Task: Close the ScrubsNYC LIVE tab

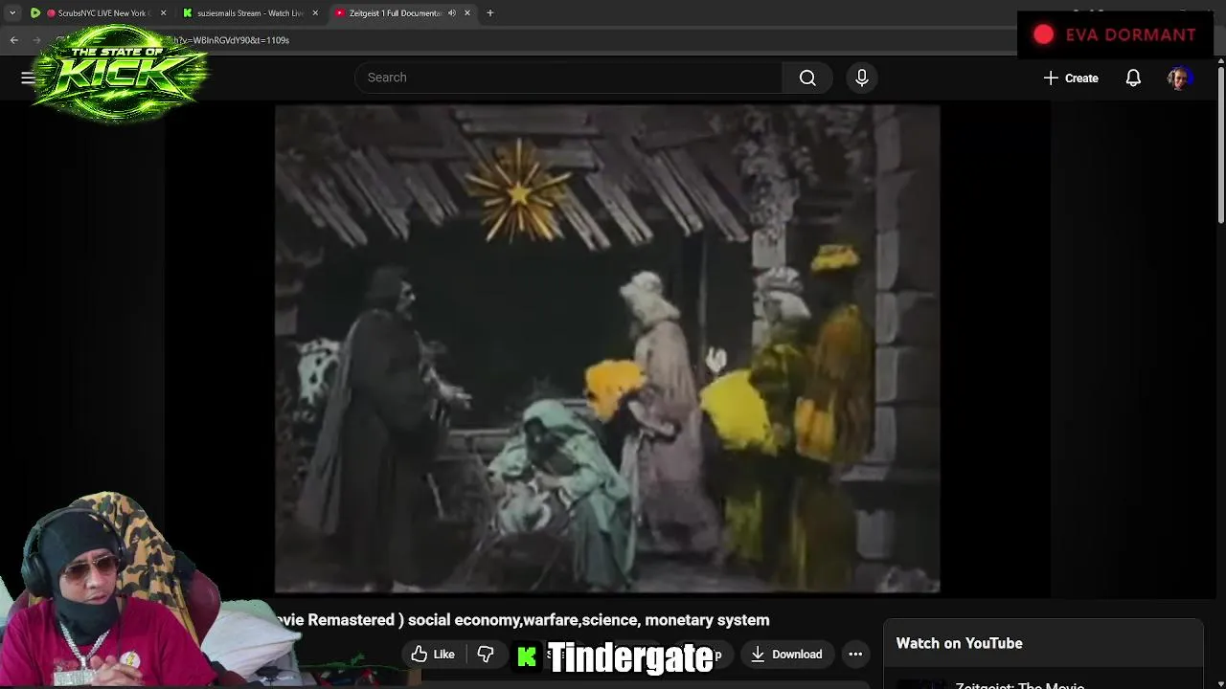Action: pyautogui.click(x=163, y=13)
